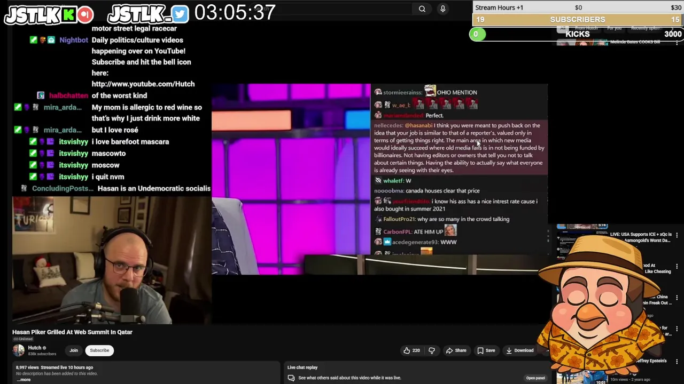Click the 'i love barefoot mascara' message

(130, 142)
